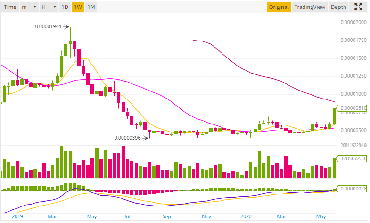
Task: Click the 2019 date axis label
Action: point(17,216)
